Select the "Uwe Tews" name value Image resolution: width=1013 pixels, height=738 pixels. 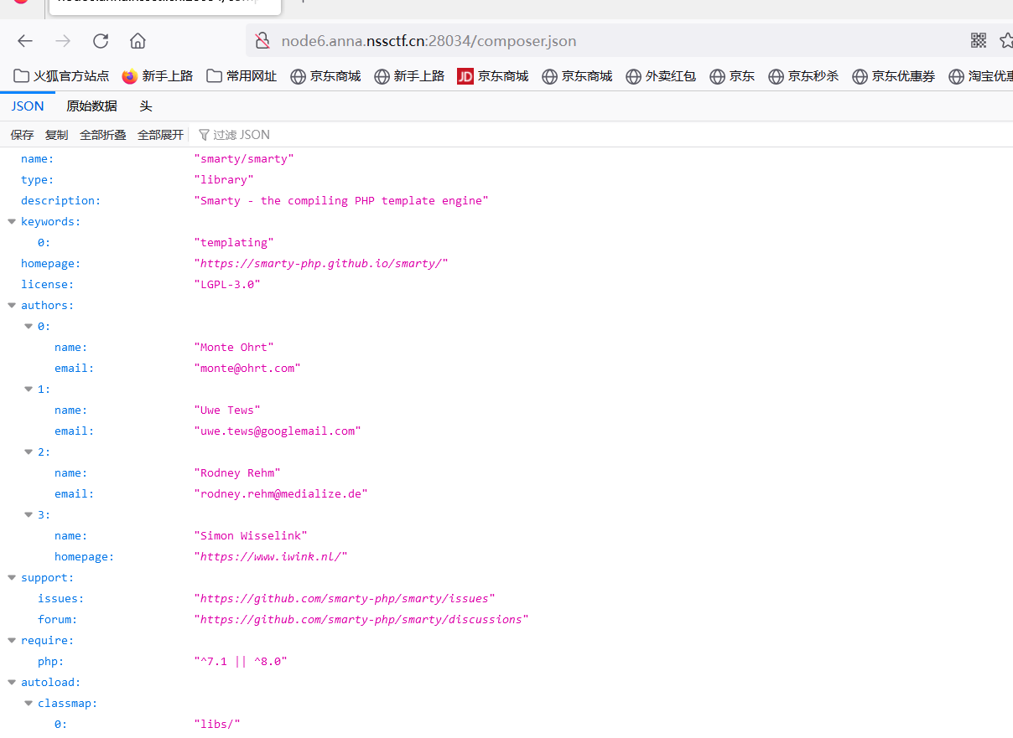pos(227,410)
